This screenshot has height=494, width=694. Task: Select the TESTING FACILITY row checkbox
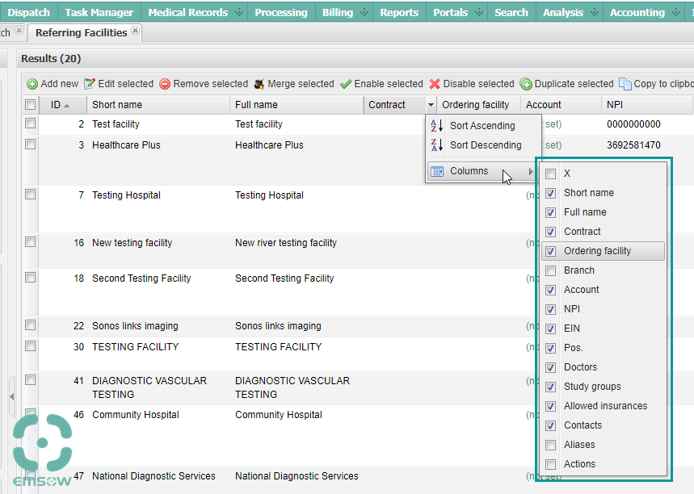pyautogui.click(x=30, y=345)
